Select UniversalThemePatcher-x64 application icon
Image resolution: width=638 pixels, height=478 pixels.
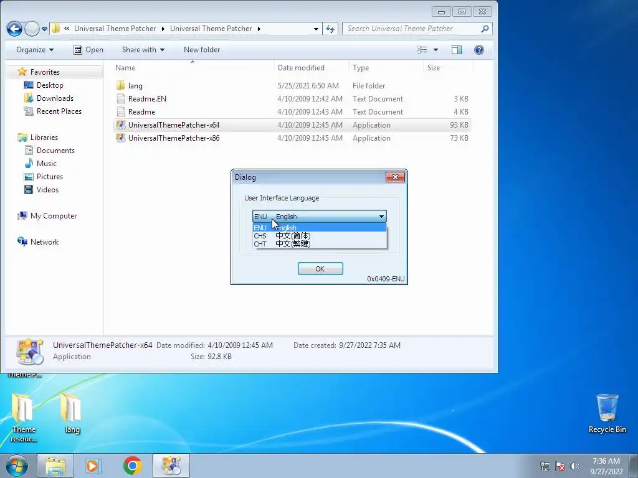point(120,124)
